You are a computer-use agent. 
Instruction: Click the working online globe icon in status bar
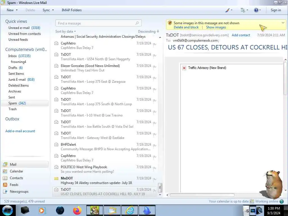282,201
